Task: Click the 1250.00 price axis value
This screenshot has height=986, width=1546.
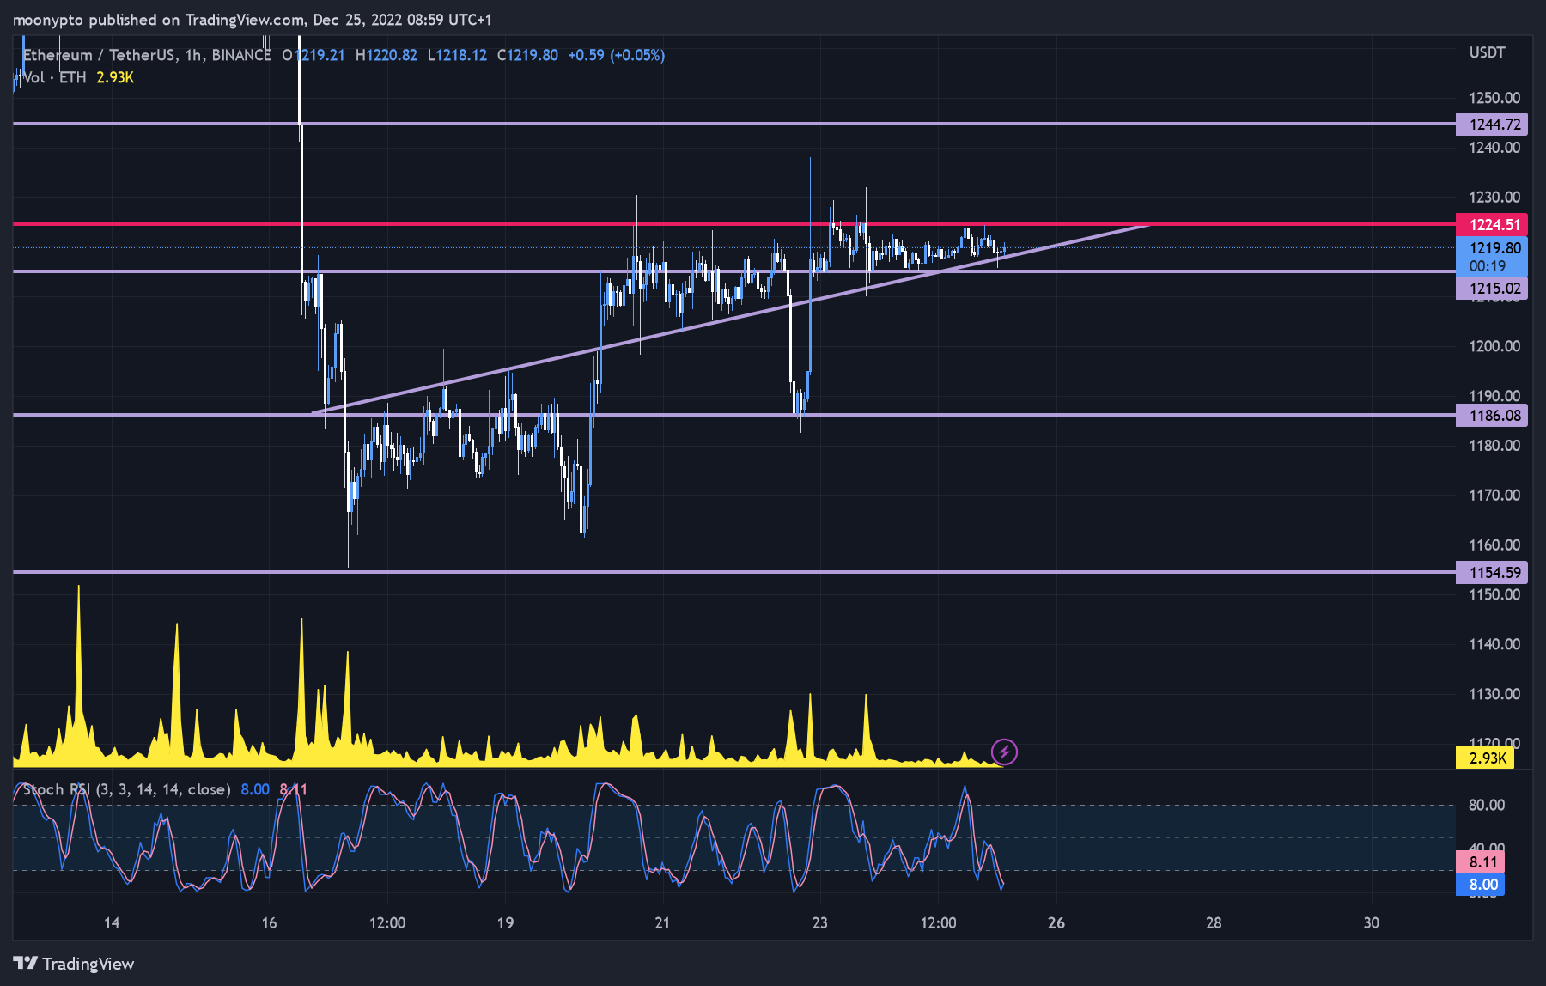Action: tap(1494, 98)
